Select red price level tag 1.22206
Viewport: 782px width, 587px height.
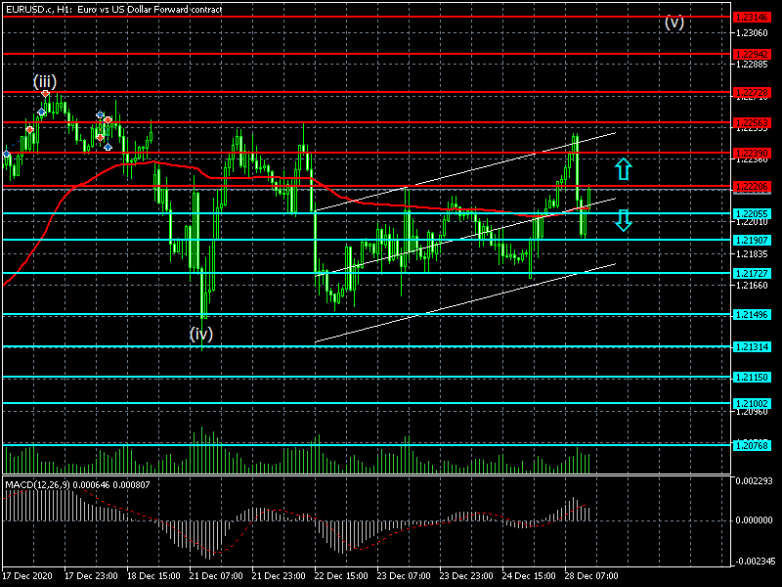coord(752,187)
